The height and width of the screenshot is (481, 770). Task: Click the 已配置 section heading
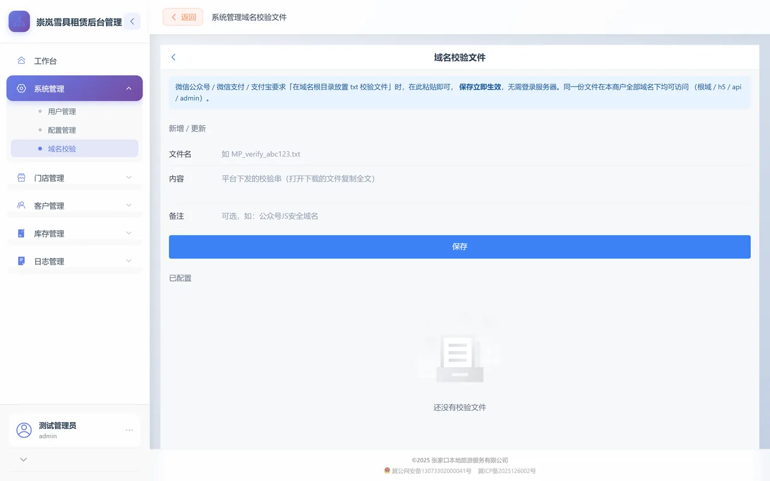point(180,278)
